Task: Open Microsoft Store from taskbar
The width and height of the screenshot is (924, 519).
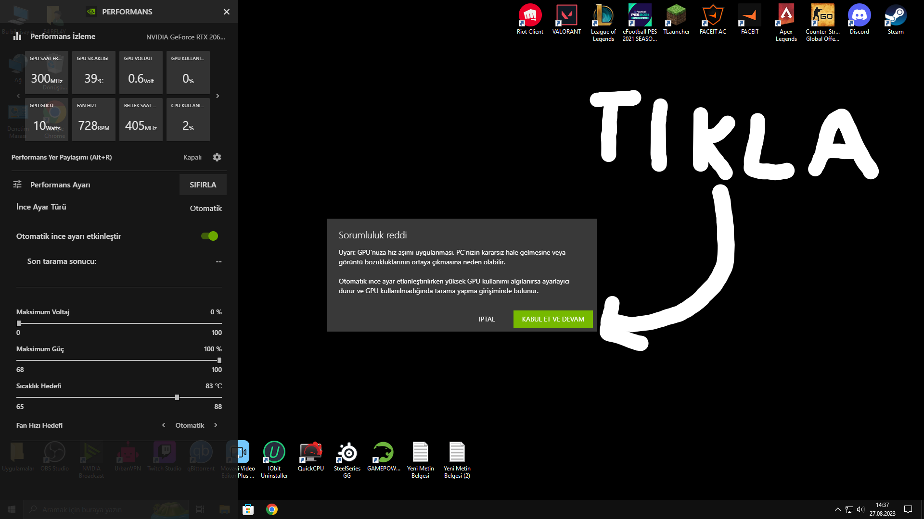Action: click(x=248, y=509)
